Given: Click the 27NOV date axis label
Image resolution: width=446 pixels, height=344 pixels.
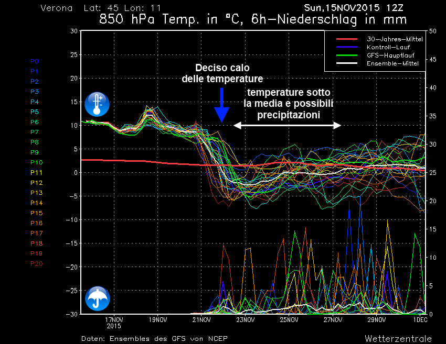Looking at the screenshot, I should (x=333, y=320).
